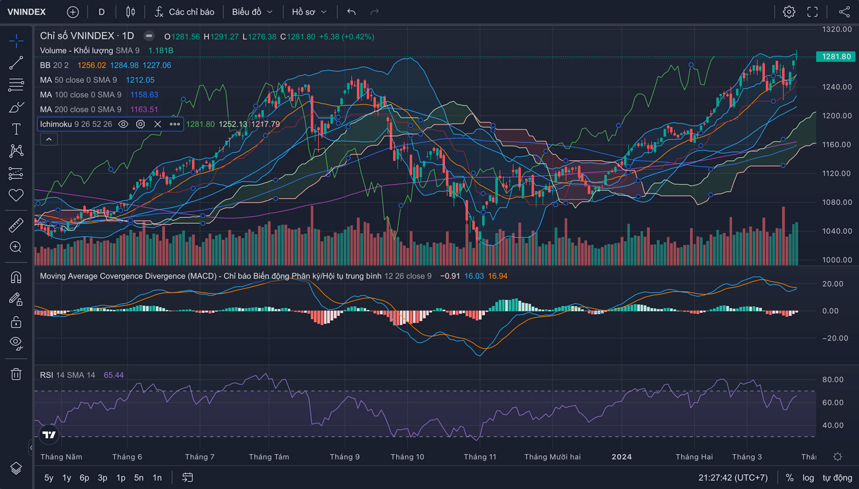
Task: Open the ruler measure tool
Action: coord(16,225)
